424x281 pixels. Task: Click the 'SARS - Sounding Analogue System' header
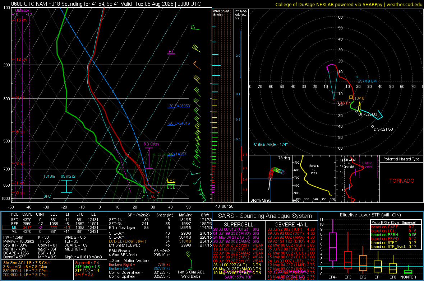pyautogui.click(x=265, y=216)
